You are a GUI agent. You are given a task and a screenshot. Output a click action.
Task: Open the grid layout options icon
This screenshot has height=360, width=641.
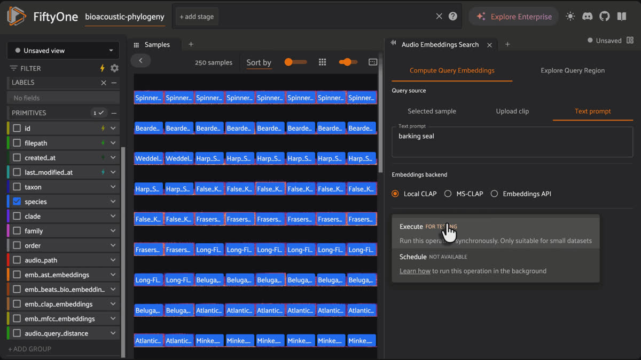[322, 62]
